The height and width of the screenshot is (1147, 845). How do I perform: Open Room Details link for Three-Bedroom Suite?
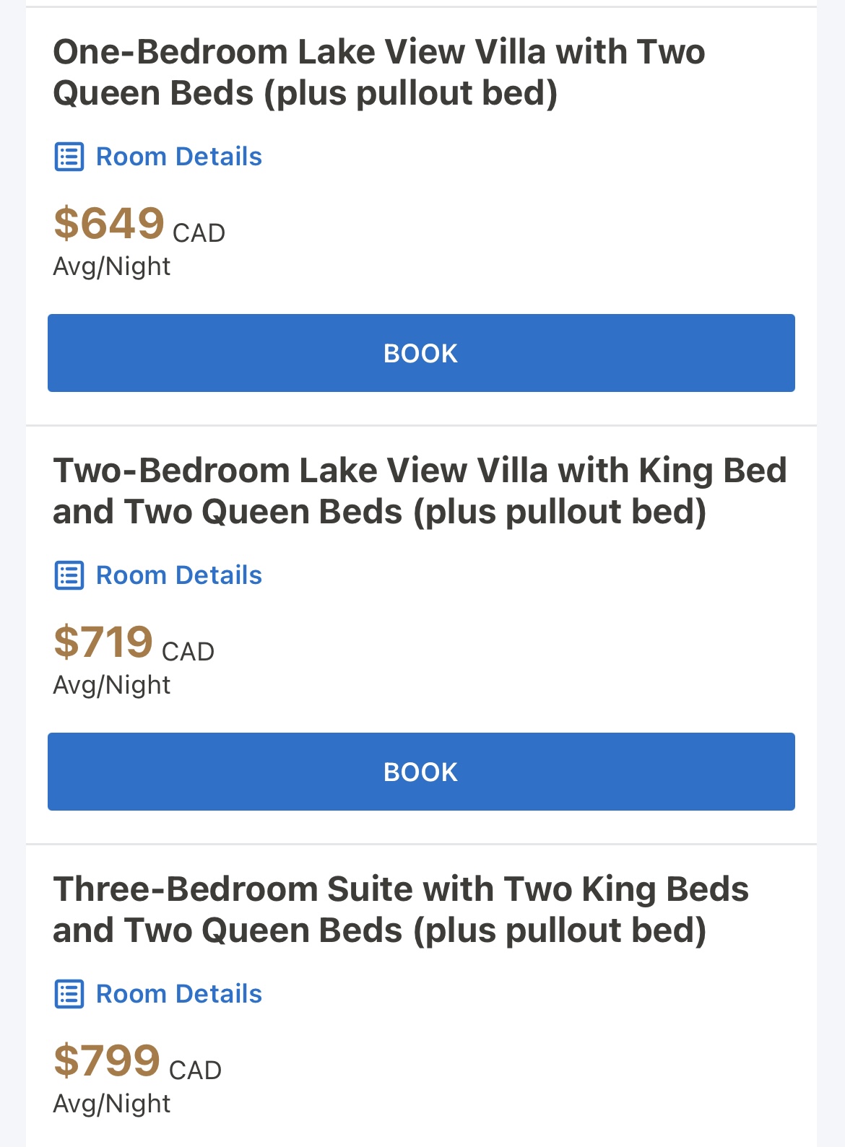pos(178,994)
